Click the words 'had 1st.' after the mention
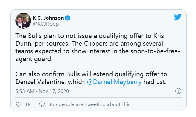This screenshot has height=117, width=196. point(155,82)
